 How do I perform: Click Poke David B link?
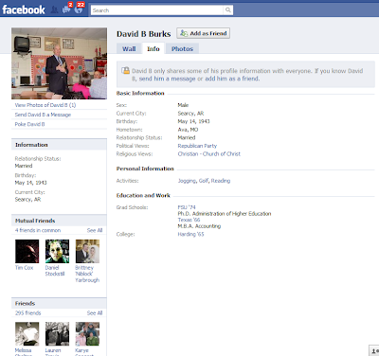click(x=29, y=124)
